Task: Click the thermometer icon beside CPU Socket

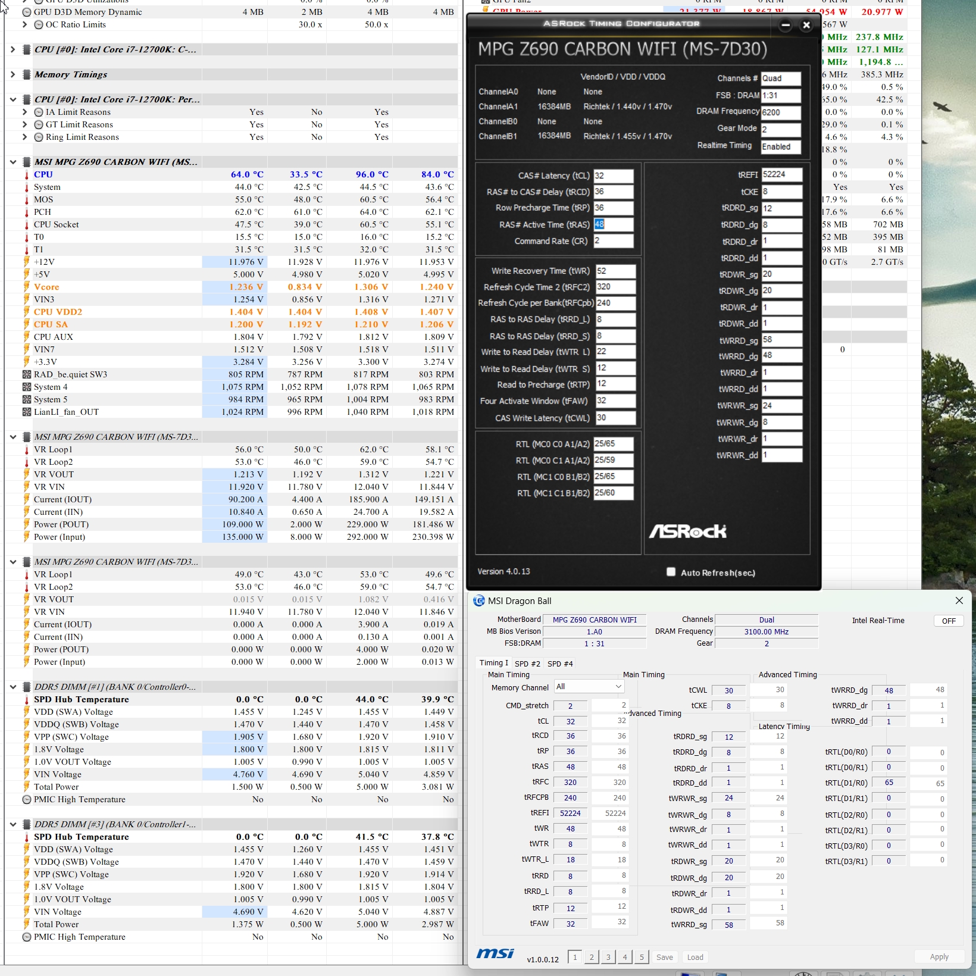Action: pos(26,225)
